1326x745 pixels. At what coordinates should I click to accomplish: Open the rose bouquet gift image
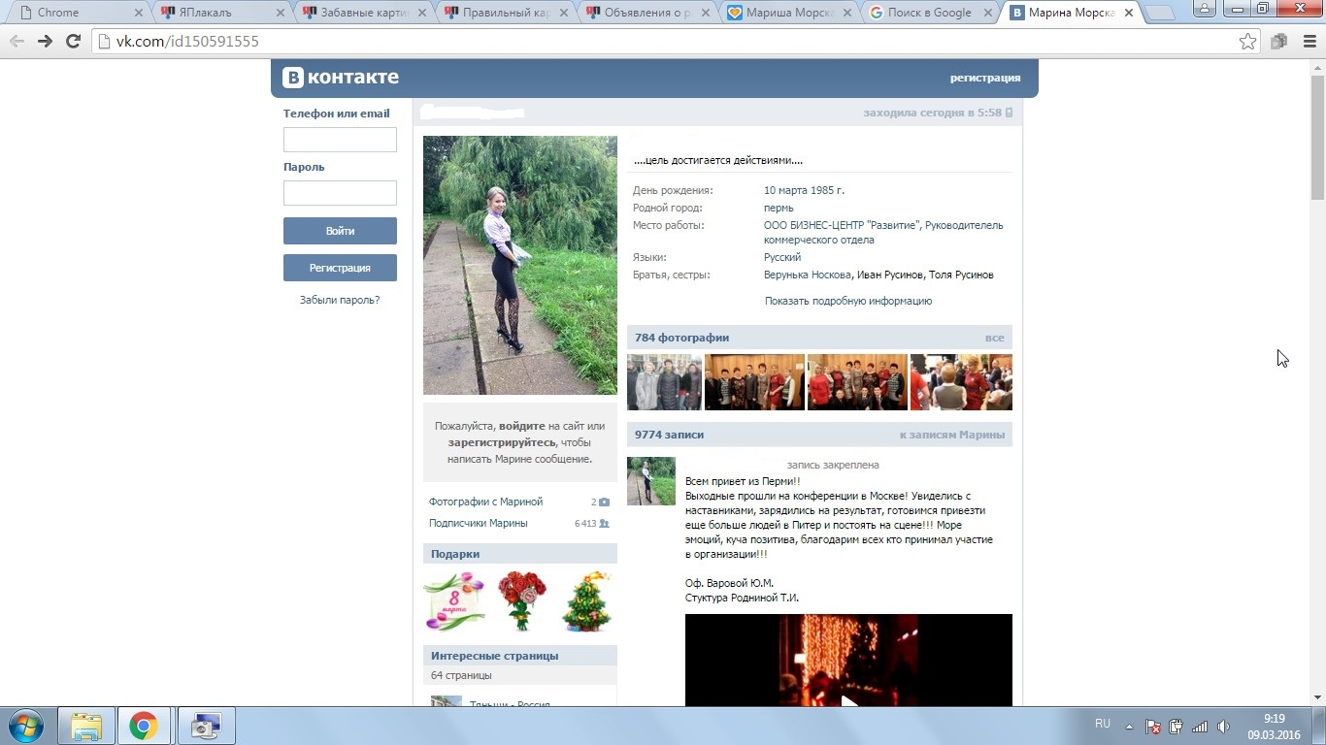(x=521, y=601)
